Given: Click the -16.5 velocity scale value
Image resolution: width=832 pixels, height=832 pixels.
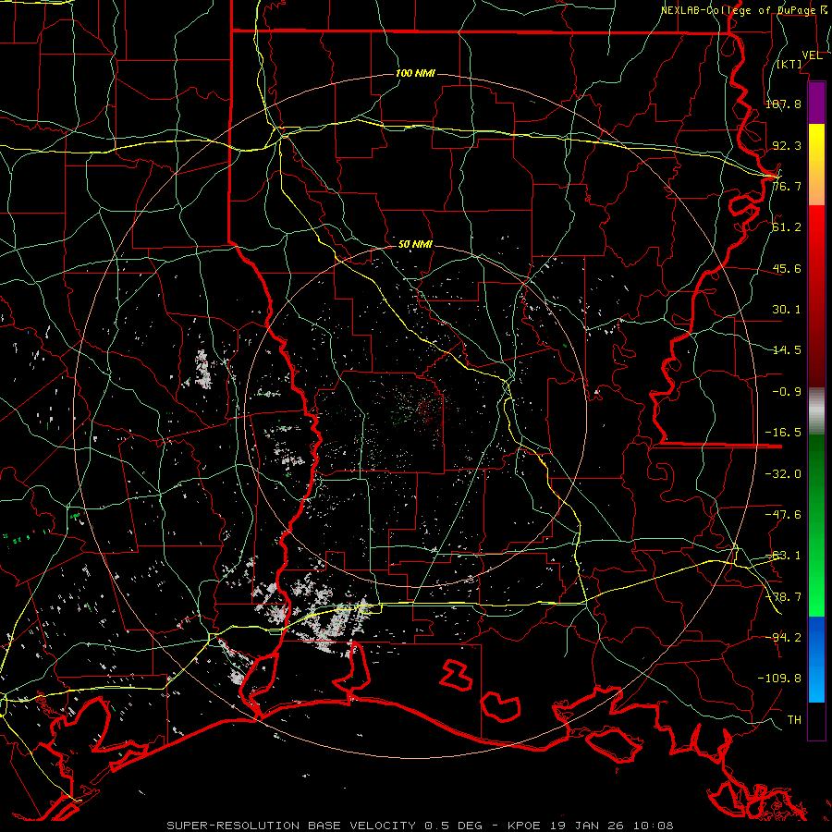Looking at the screenshot, I should (783, 433).
